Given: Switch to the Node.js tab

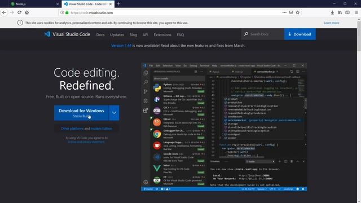Looking at the screenshot, I should (34, 4).
